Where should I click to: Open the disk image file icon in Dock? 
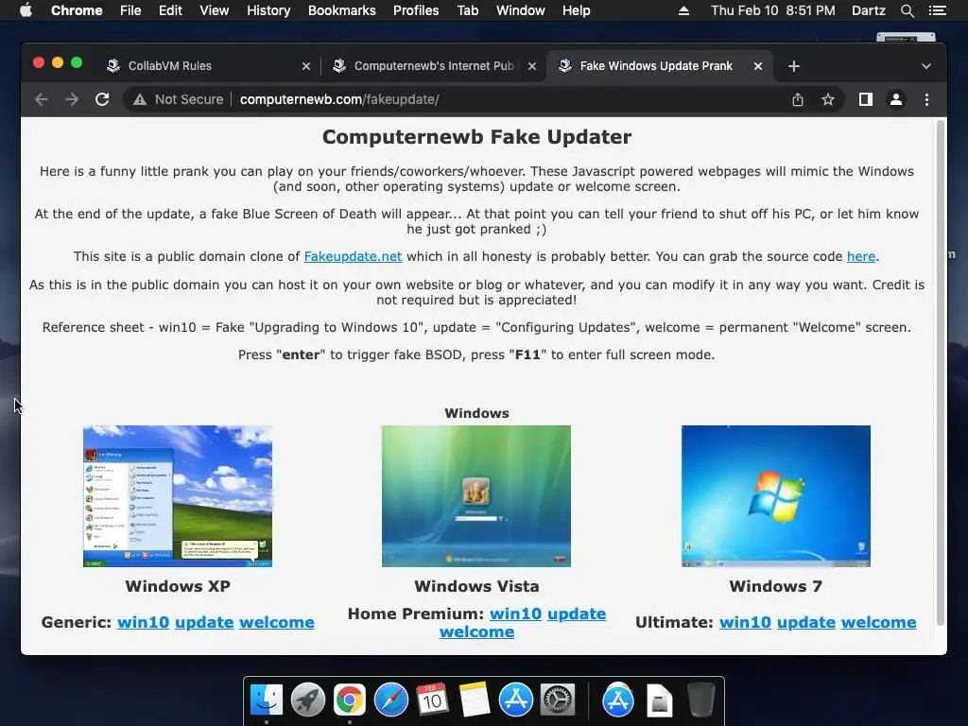click(659, 700)
